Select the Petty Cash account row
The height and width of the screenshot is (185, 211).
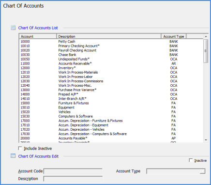pyautogui.click(x=111, y=42)
